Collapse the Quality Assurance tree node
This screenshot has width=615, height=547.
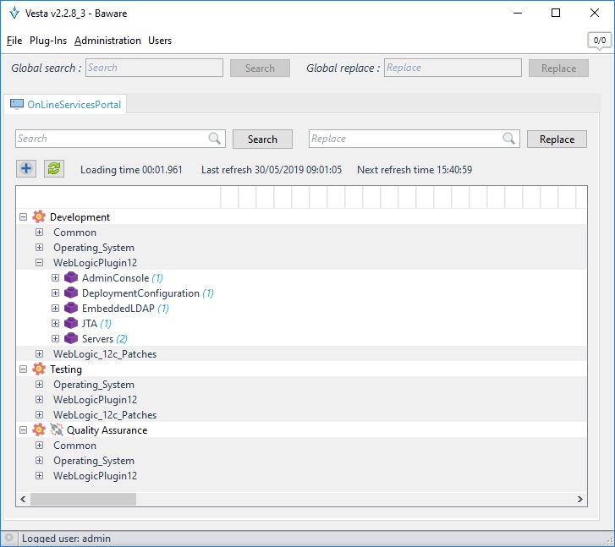point(23,430)
